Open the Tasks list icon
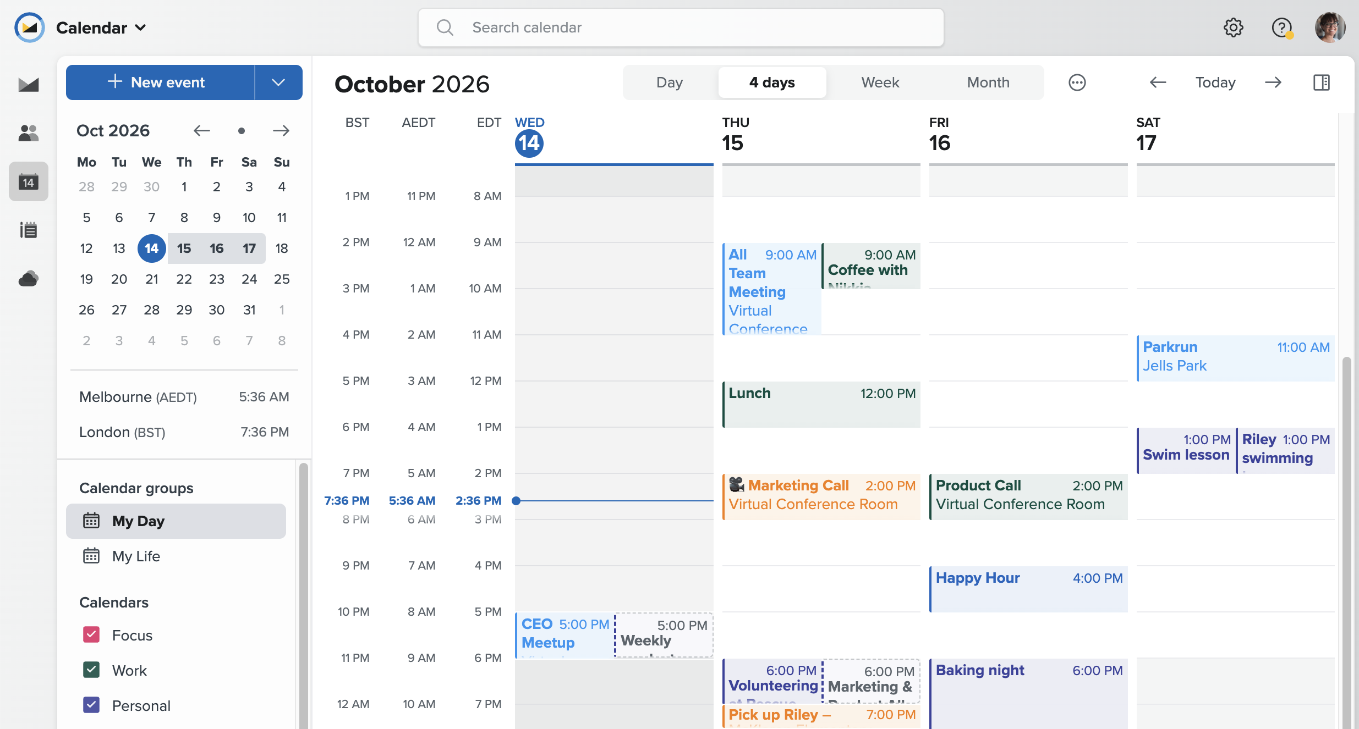 pos(29,230)
